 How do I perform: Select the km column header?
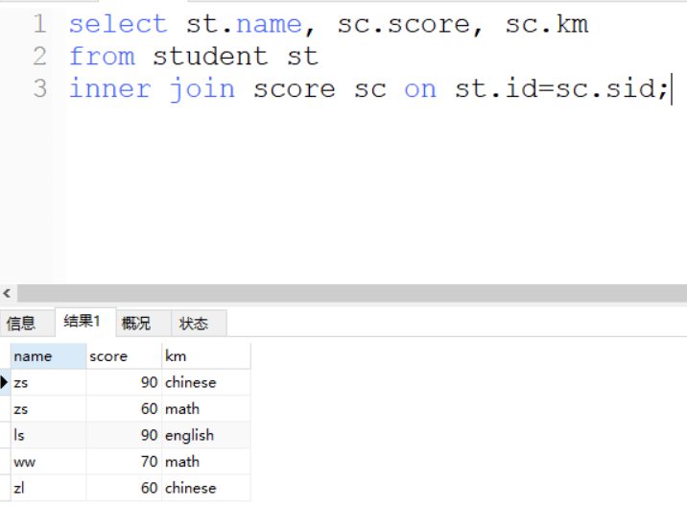[x=206, y=356]
